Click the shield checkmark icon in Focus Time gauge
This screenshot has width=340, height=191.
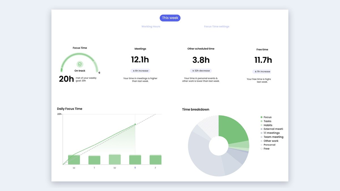pyautogui.click(x=80, y=64)
